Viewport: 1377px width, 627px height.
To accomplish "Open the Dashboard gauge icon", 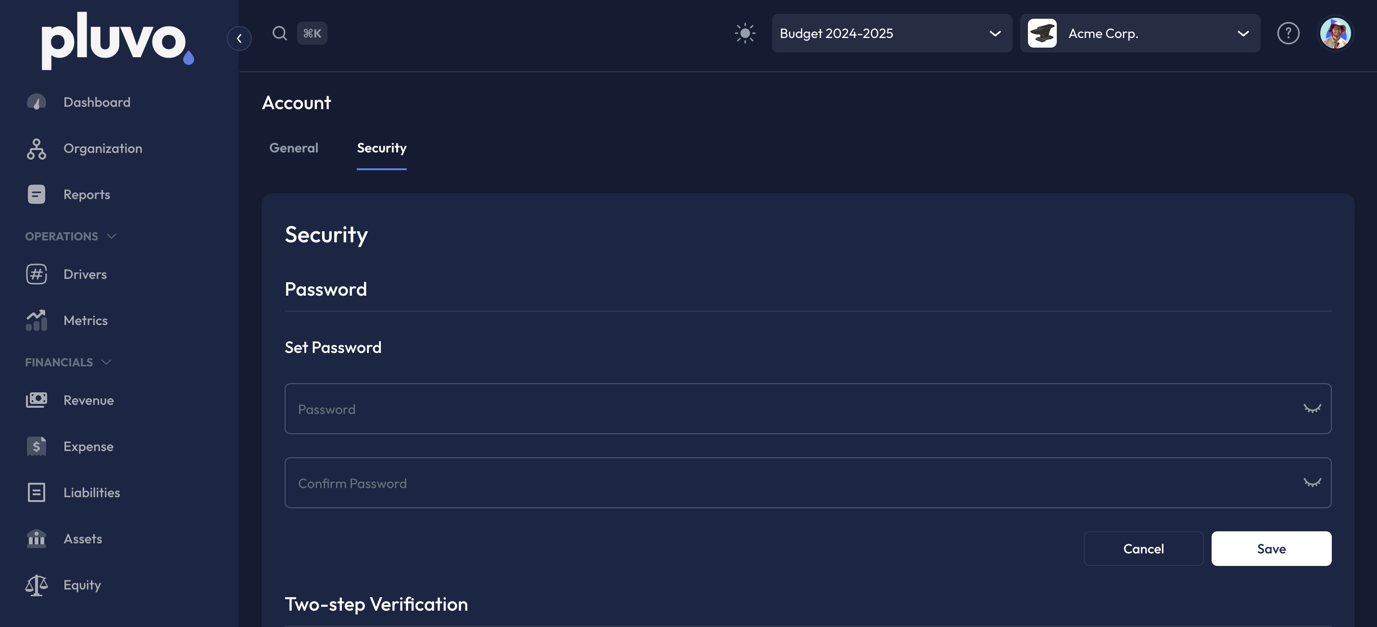I will [x=37, y=102].
